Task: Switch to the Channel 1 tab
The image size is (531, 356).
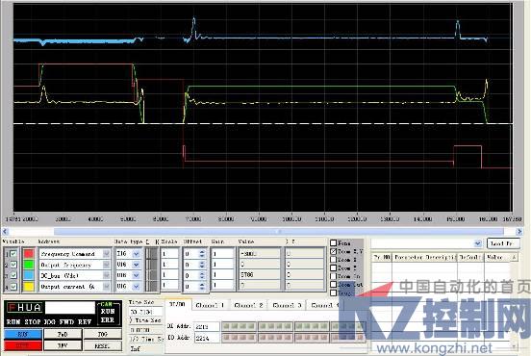Action: (x=211, y=305)
